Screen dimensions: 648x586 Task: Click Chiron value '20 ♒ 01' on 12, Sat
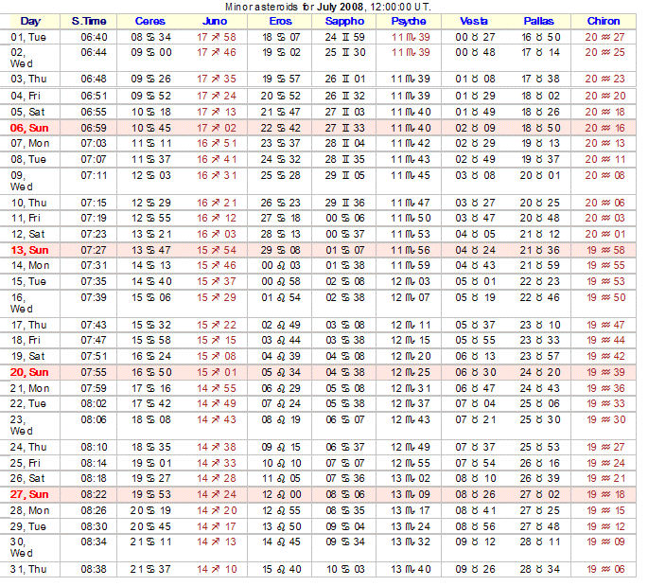(604, 234)
